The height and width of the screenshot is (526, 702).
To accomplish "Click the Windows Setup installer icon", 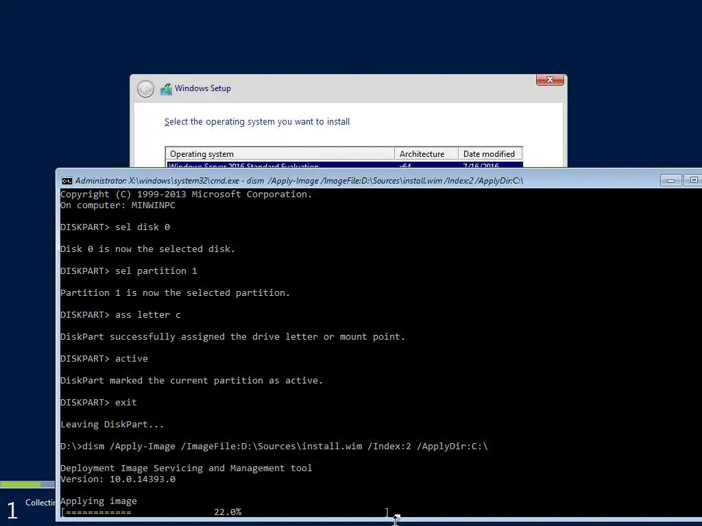I will pyautogui.click(x=166, y=88).
